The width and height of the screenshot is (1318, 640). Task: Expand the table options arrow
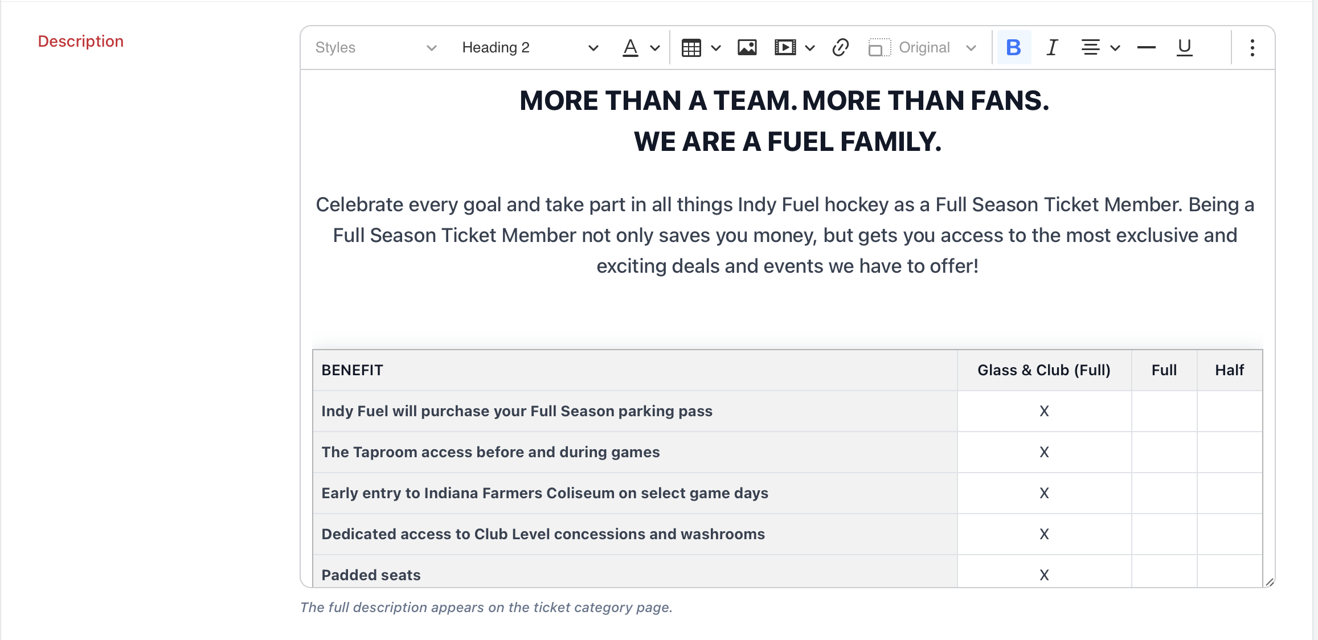point(716,48)
